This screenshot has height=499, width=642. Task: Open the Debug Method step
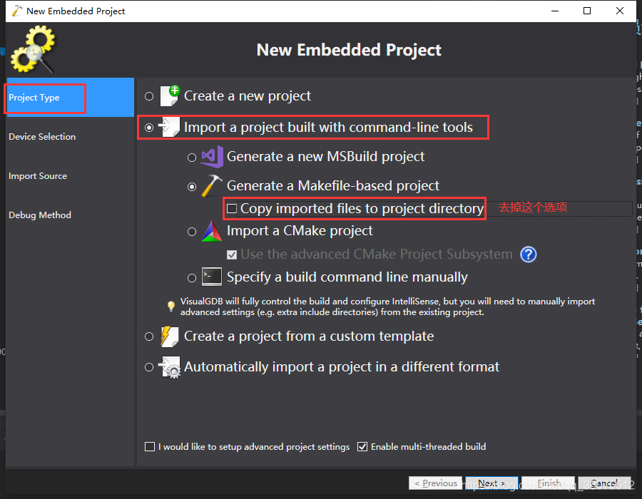pyautogui.click(x=39, y=215)
